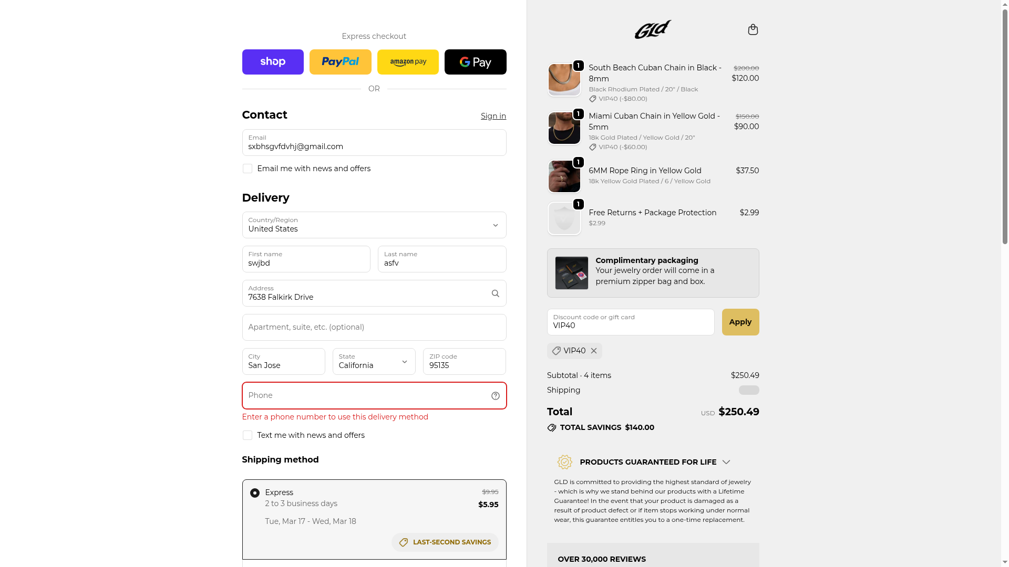Image resolution: width=1009 pixels, height=567 pixels.
Task: Collapse Products Guaranteed For Life section
Action: 726,462
